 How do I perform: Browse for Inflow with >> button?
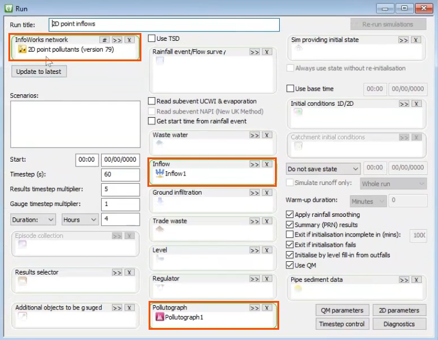(254, 164)
